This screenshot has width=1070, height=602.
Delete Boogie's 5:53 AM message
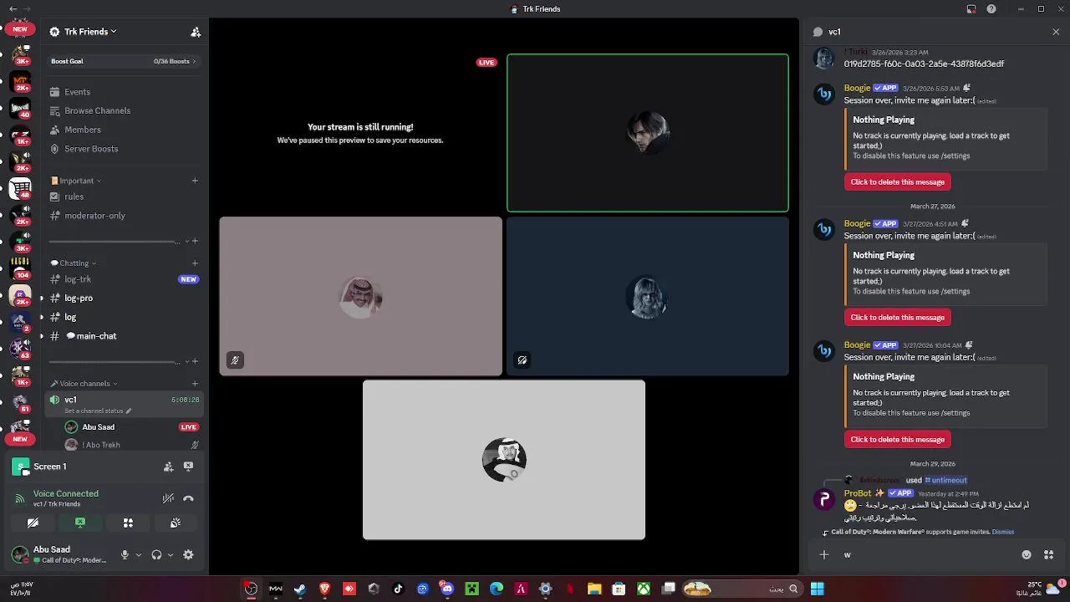[x=897, y=182]
